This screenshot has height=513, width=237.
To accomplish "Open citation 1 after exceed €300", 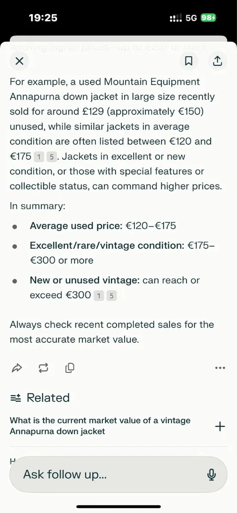I will point(99,295).
